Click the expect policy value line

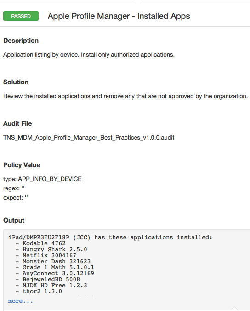tap(16, 198)
